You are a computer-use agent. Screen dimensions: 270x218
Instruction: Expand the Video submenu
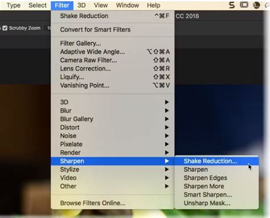click(113, 178)
